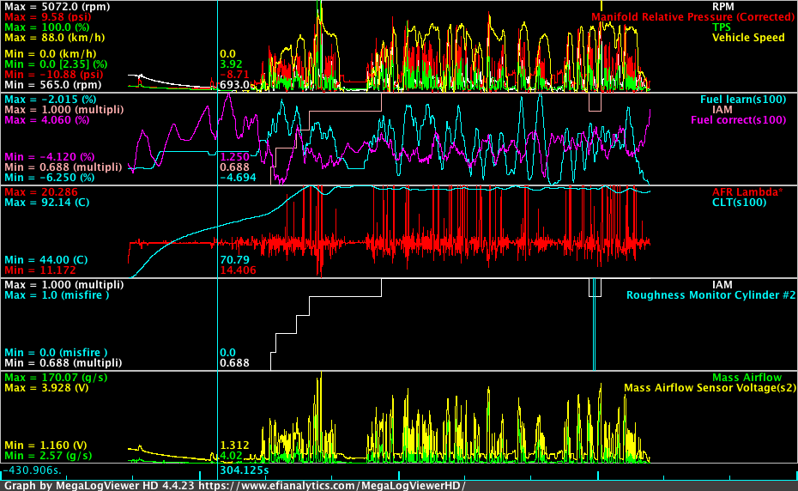The width and height of the screenshot is (798, 491).
Task: Click the 304.125s cursor time label
Action: point(245,470)
